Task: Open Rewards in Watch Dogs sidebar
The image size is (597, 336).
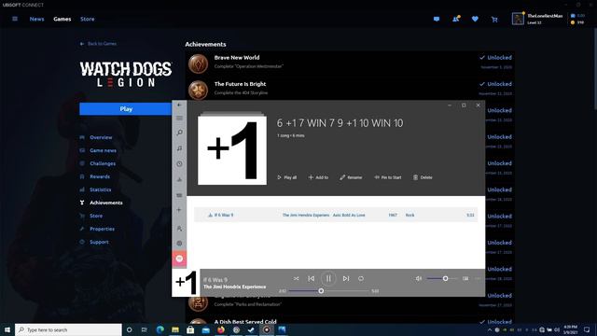Action: point(100,176)
